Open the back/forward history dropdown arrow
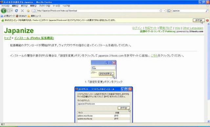The height and width of the screenshot is (127, 210). tap(12, 11)
